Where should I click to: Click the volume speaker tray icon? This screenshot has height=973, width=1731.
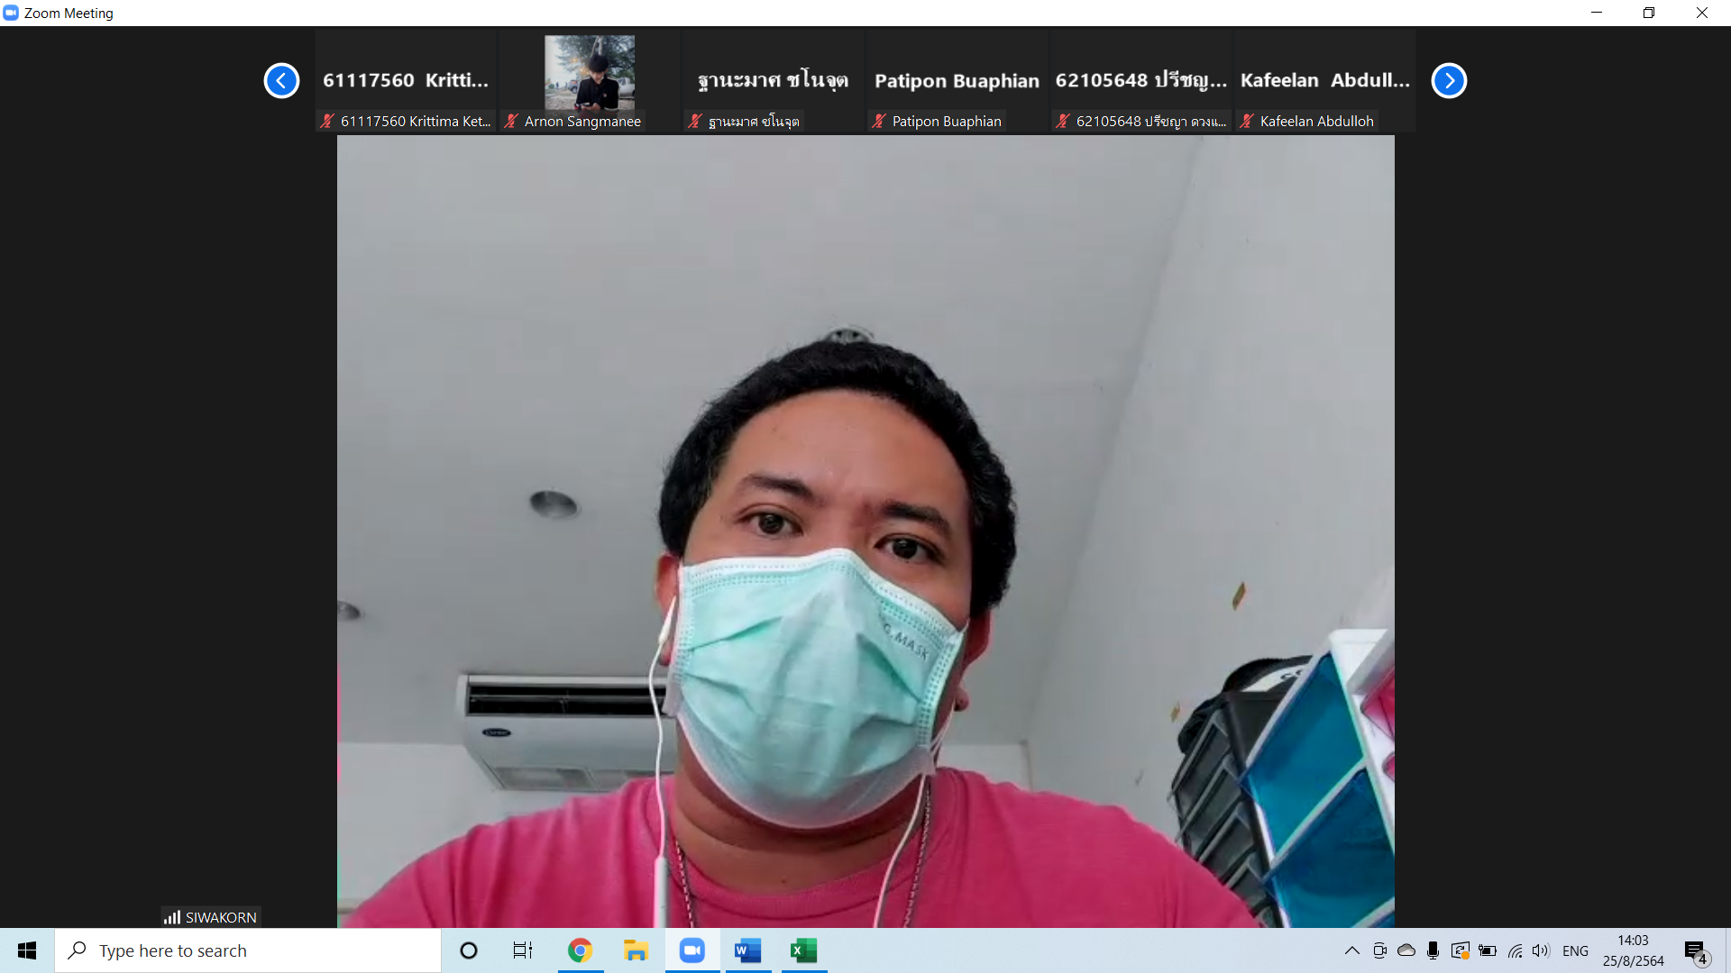pos(1540,950)
